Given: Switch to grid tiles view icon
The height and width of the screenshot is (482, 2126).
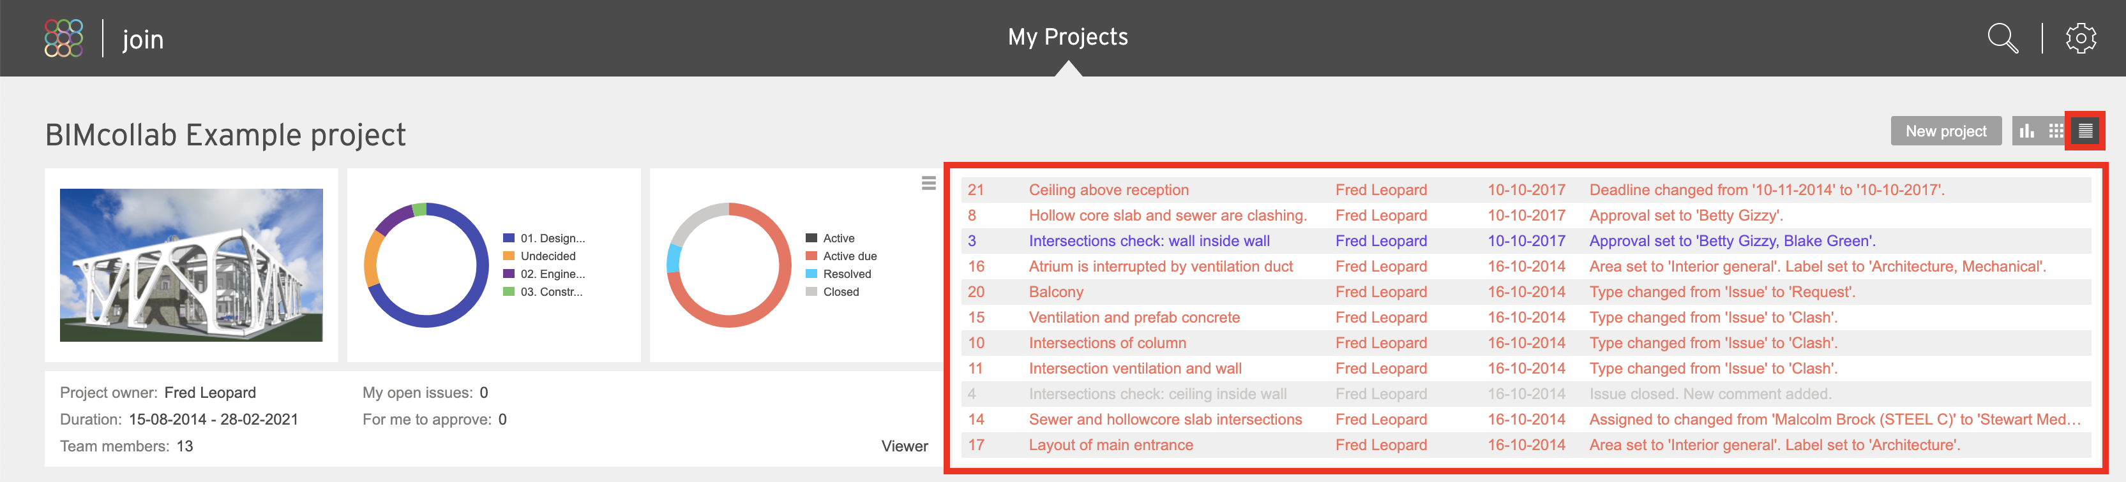Looking at the screenshot, I should tap(2056, 131).
